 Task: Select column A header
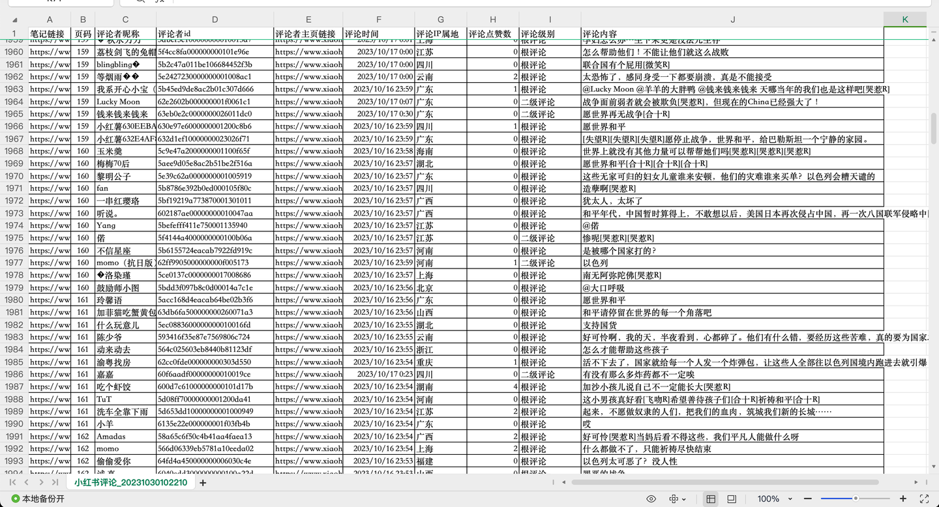(x=50, y=20)
